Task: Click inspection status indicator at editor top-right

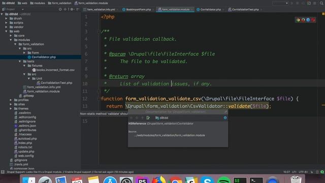Action: [323, 14]
